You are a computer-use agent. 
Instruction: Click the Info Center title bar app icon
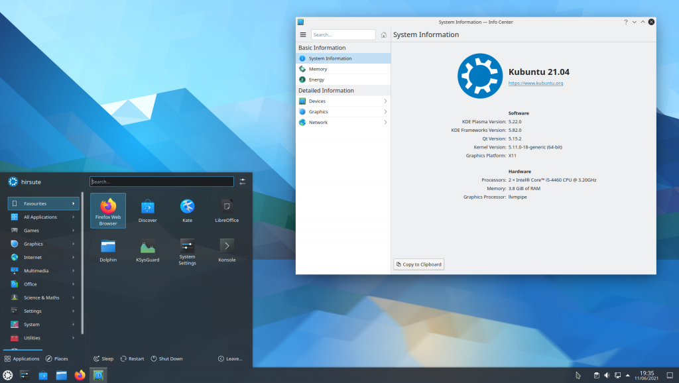[301, 22]
